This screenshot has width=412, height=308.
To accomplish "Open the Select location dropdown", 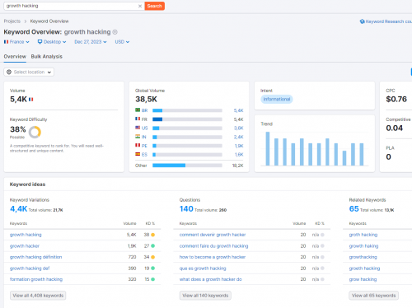I will coord(29,72).
